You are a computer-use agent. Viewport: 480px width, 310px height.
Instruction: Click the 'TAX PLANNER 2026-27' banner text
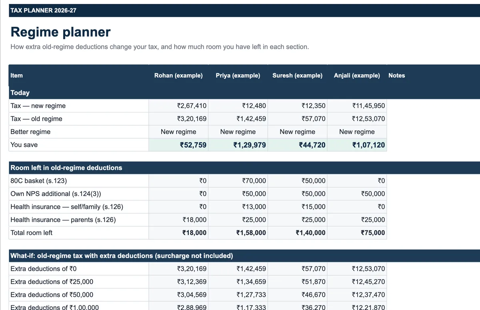(x=43, y=10)
